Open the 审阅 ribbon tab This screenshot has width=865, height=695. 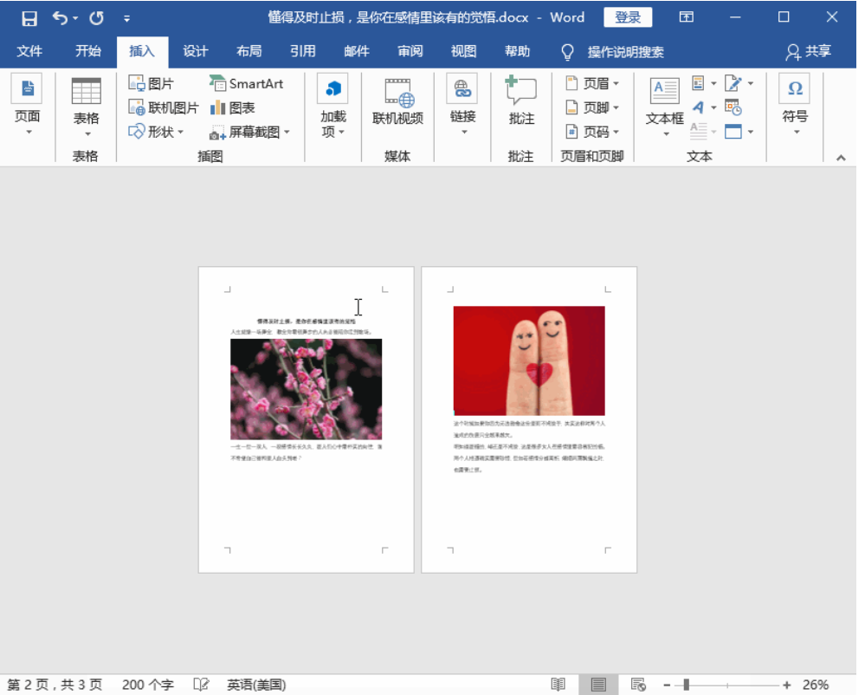[410, 51]
